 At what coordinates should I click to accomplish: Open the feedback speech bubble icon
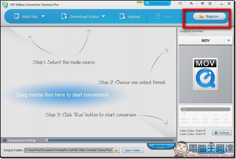pyautogui.click(x=202, y=3)
